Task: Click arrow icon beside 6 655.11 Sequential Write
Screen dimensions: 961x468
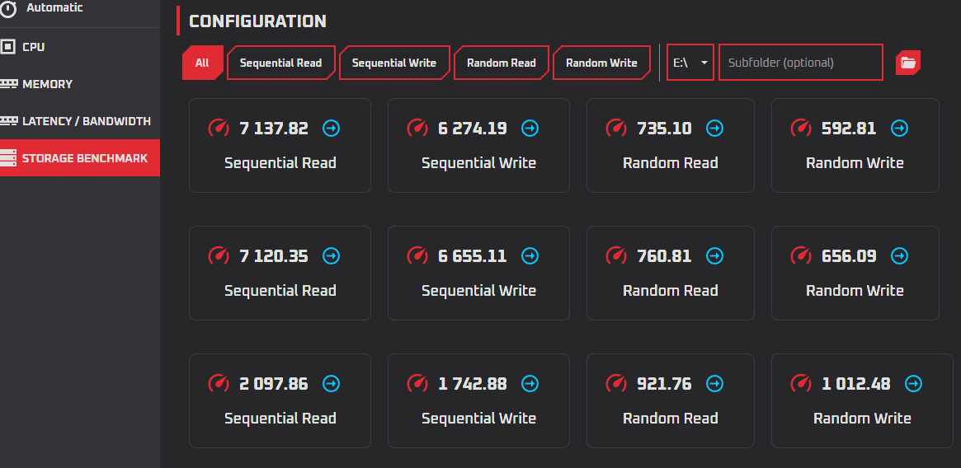Action: [530, 256]
